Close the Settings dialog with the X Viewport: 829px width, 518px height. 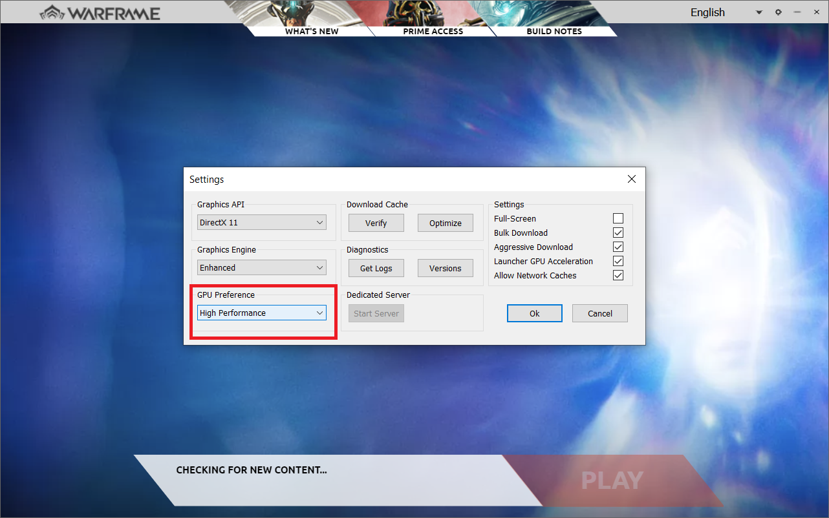(632, 179)
